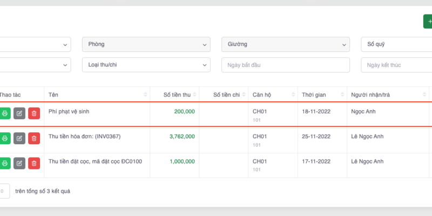Click the green add button
432x216 pixels.
coord(428,22)
